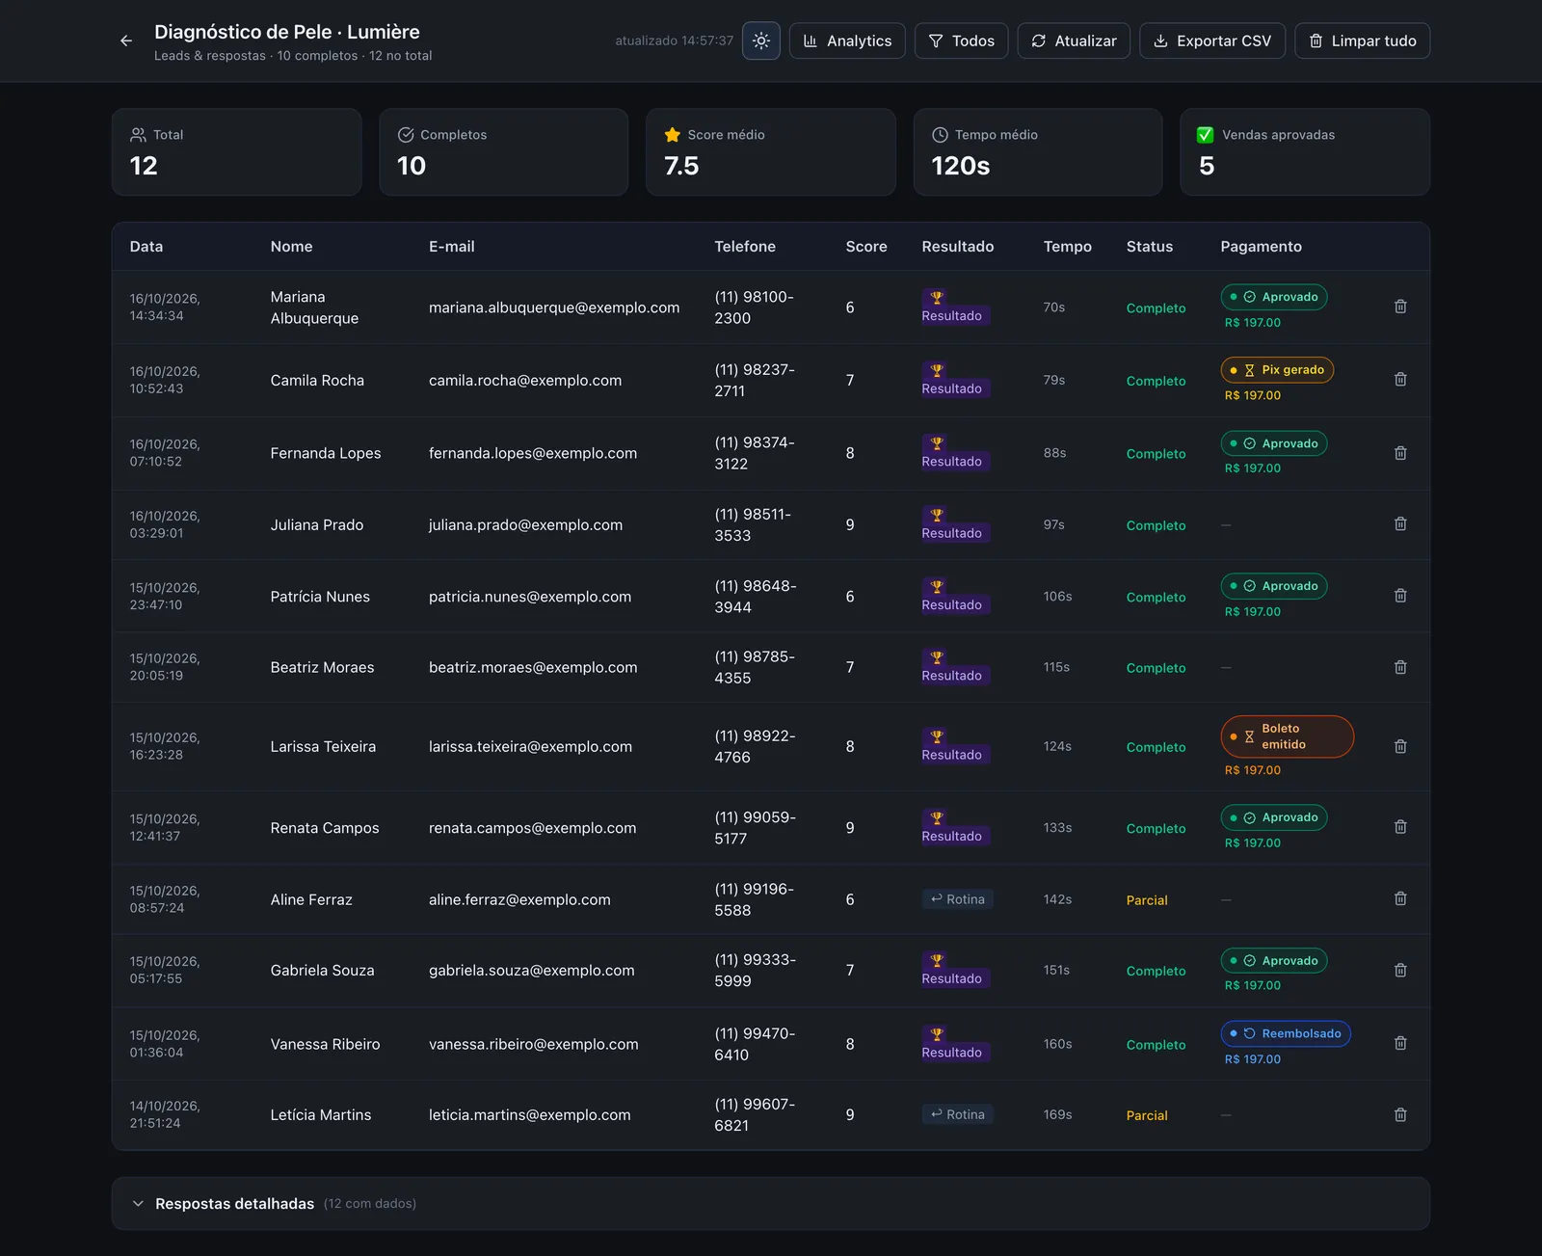Remove Juliana Prado's entry with trash icon
Image resolution: width=1542 pixels, height=1256 pixels.
coord(1400,524)
